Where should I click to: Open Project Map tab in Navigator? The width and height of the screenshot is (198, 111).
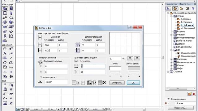175,8
